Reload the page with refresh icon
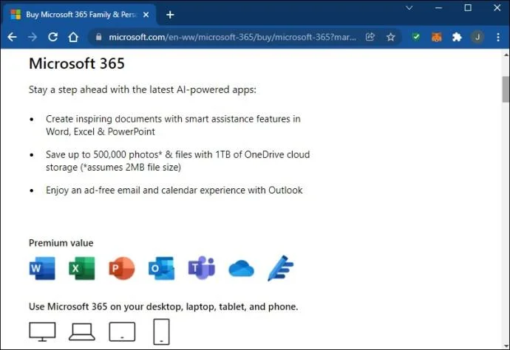Viewport: 510px width, 350px height. point(52,37)
